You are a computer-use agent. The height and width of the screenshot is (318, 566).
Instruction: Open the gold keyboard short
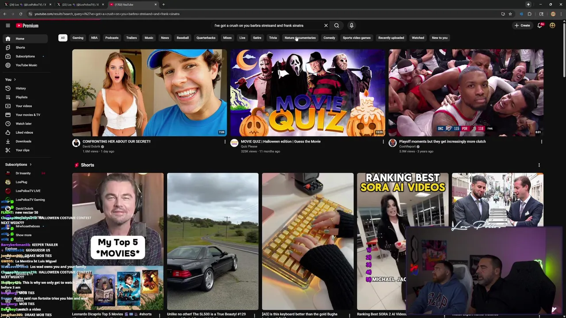coord(308,242)
